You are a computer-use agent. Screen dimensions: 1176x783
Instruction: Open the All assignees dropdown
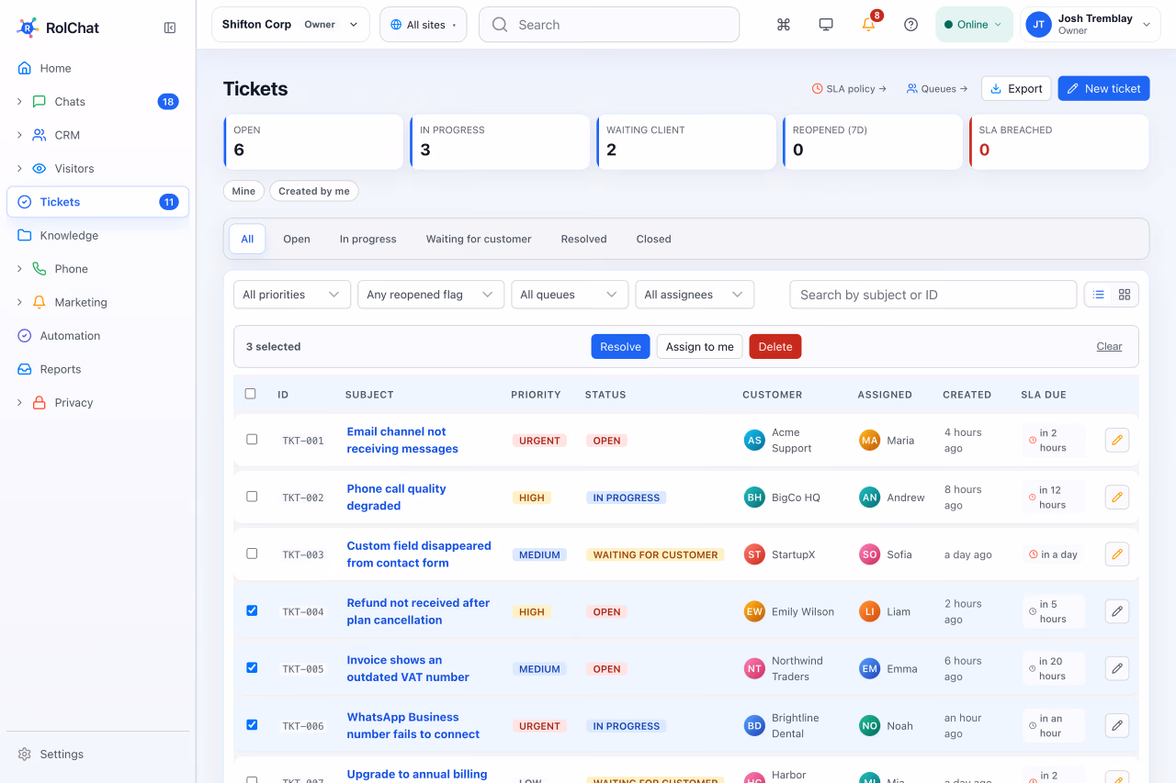[695, 295]
